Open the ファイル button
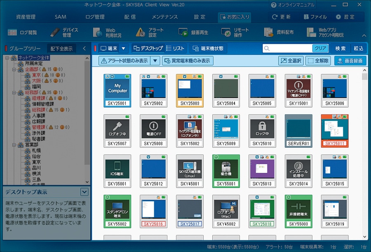Screen dimensions: 371x252 [315, 17]
